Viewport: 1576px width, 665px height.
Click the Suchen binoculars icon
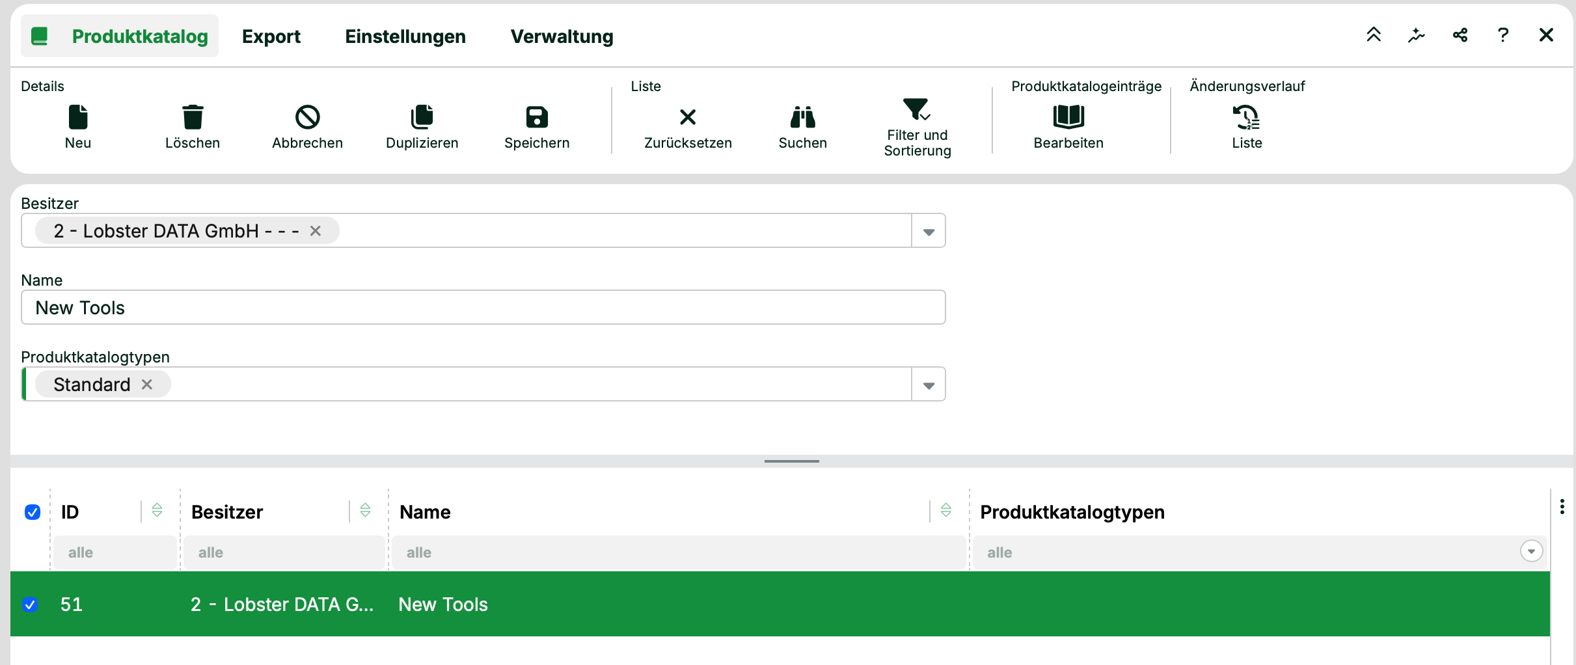(x=803, y=117)
